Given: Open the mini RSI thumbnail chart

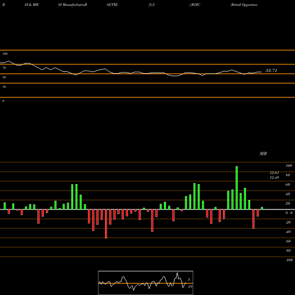Looking at the screenshot, I should 146,283.
